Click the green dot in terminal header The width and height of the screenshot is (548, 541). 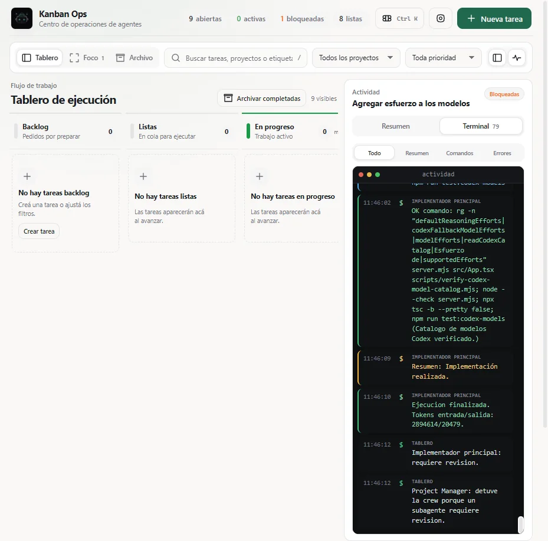click(x=378, y=175)
